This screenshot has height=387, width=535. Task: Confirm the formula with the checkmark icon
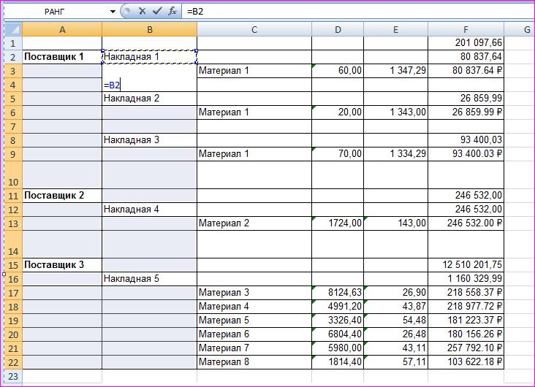[157, 11]
